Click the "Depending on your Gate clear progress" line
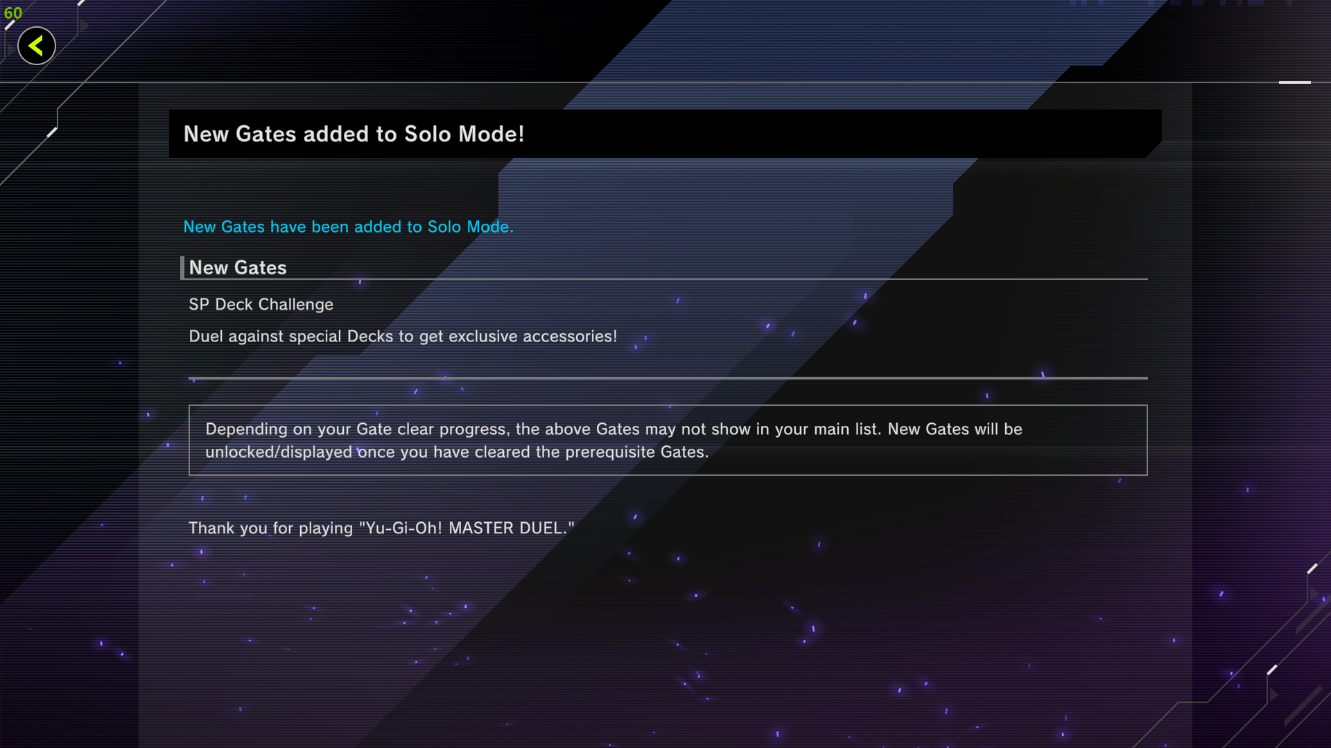This screenshot has height=748, width=1331. (614, 429)
